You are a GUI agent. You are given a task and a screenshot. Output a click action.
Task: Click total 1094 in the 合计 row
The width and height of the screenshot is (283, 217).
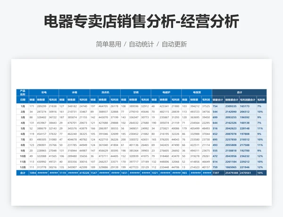(33, 173)
